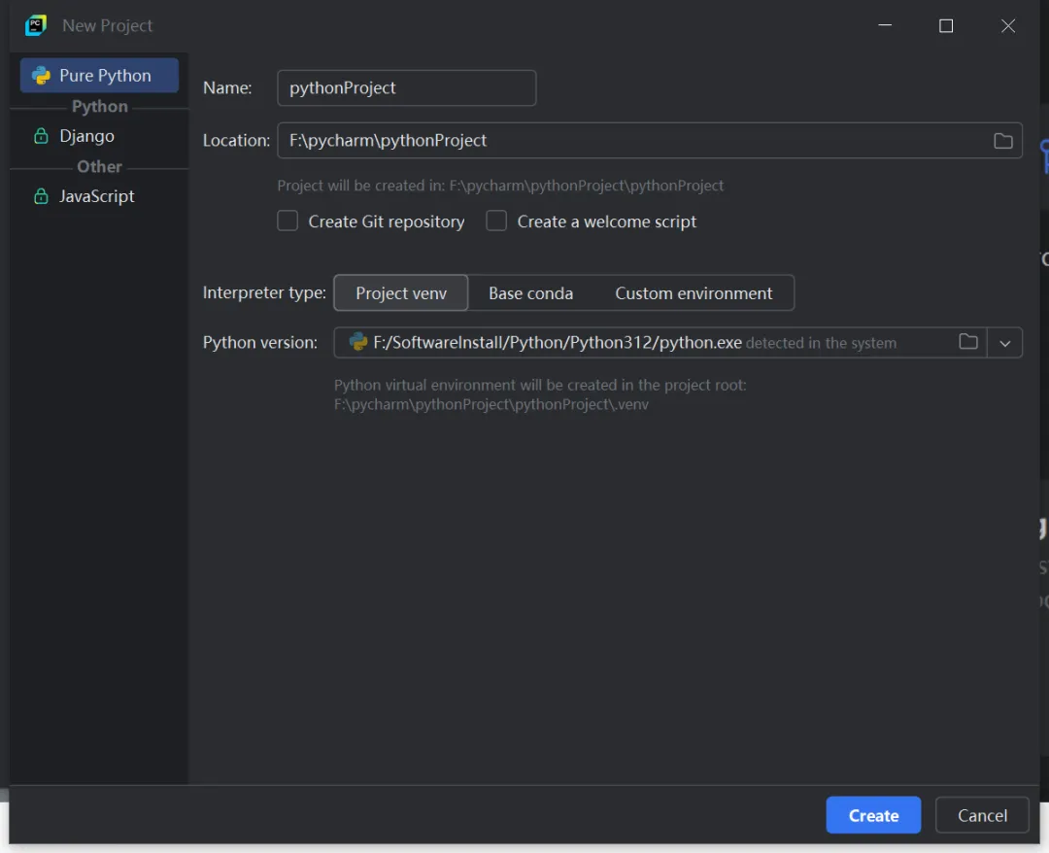Click 'detected in the system' text
1049x853 pixels.
click(821, 343)
